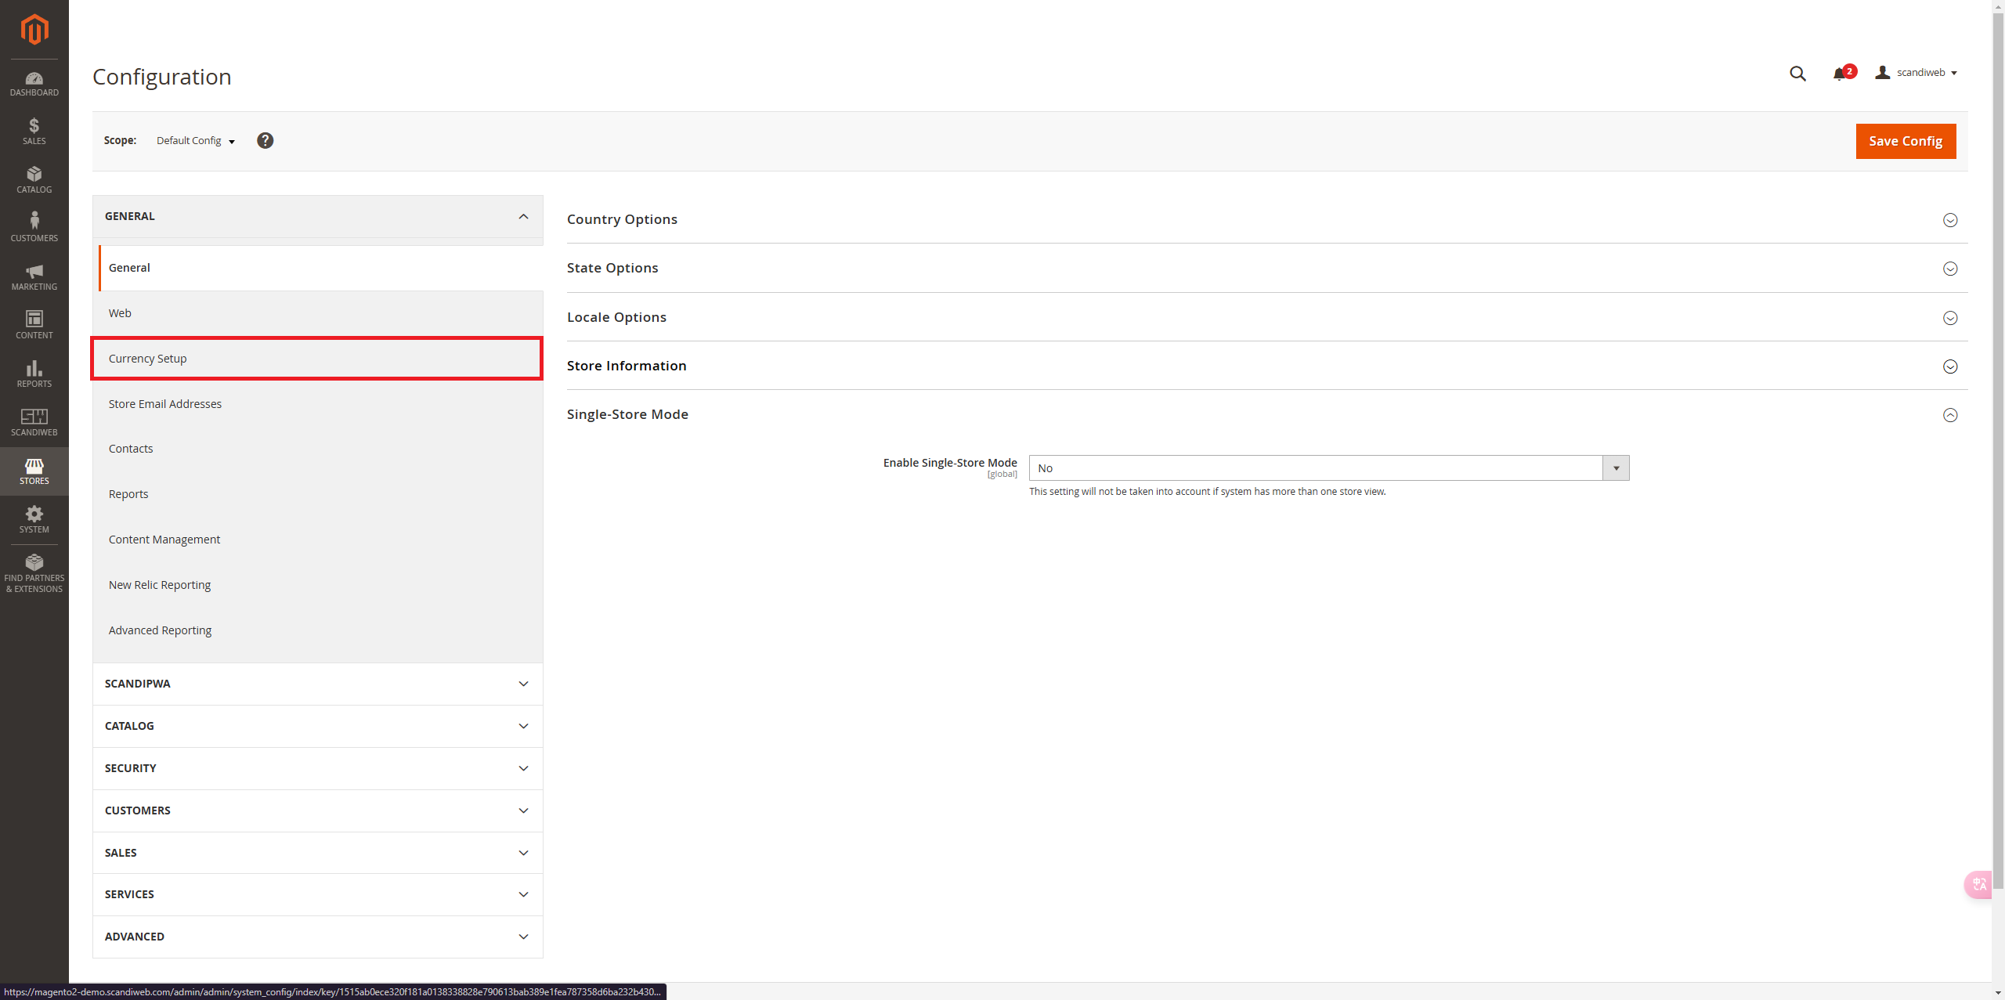This screenshot has height=1000, width=2005.
Task: Open the Marketing megaphone icon menu
Action: 34,277
